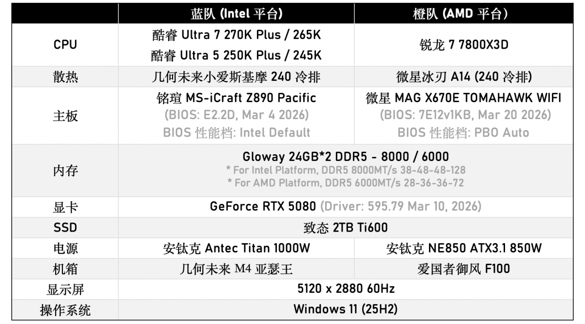Select the 致态 2TB Ti600 SSD cell

[346, 227]
